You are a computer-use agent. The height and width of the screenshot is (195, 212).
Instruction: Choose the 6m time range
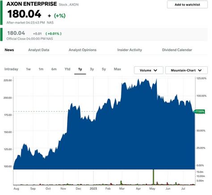pos(54,69)
